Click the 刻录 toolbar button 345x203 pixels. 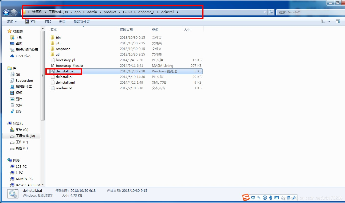(62, 21)
